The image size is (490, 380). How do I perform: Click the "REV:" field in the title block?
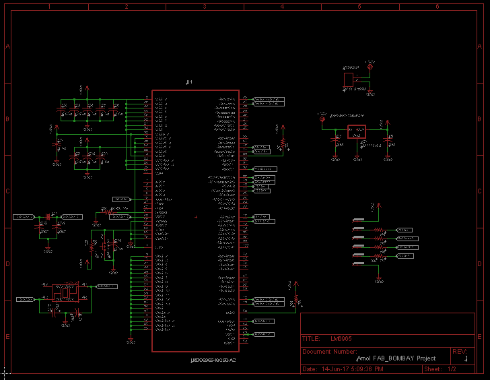459,352
